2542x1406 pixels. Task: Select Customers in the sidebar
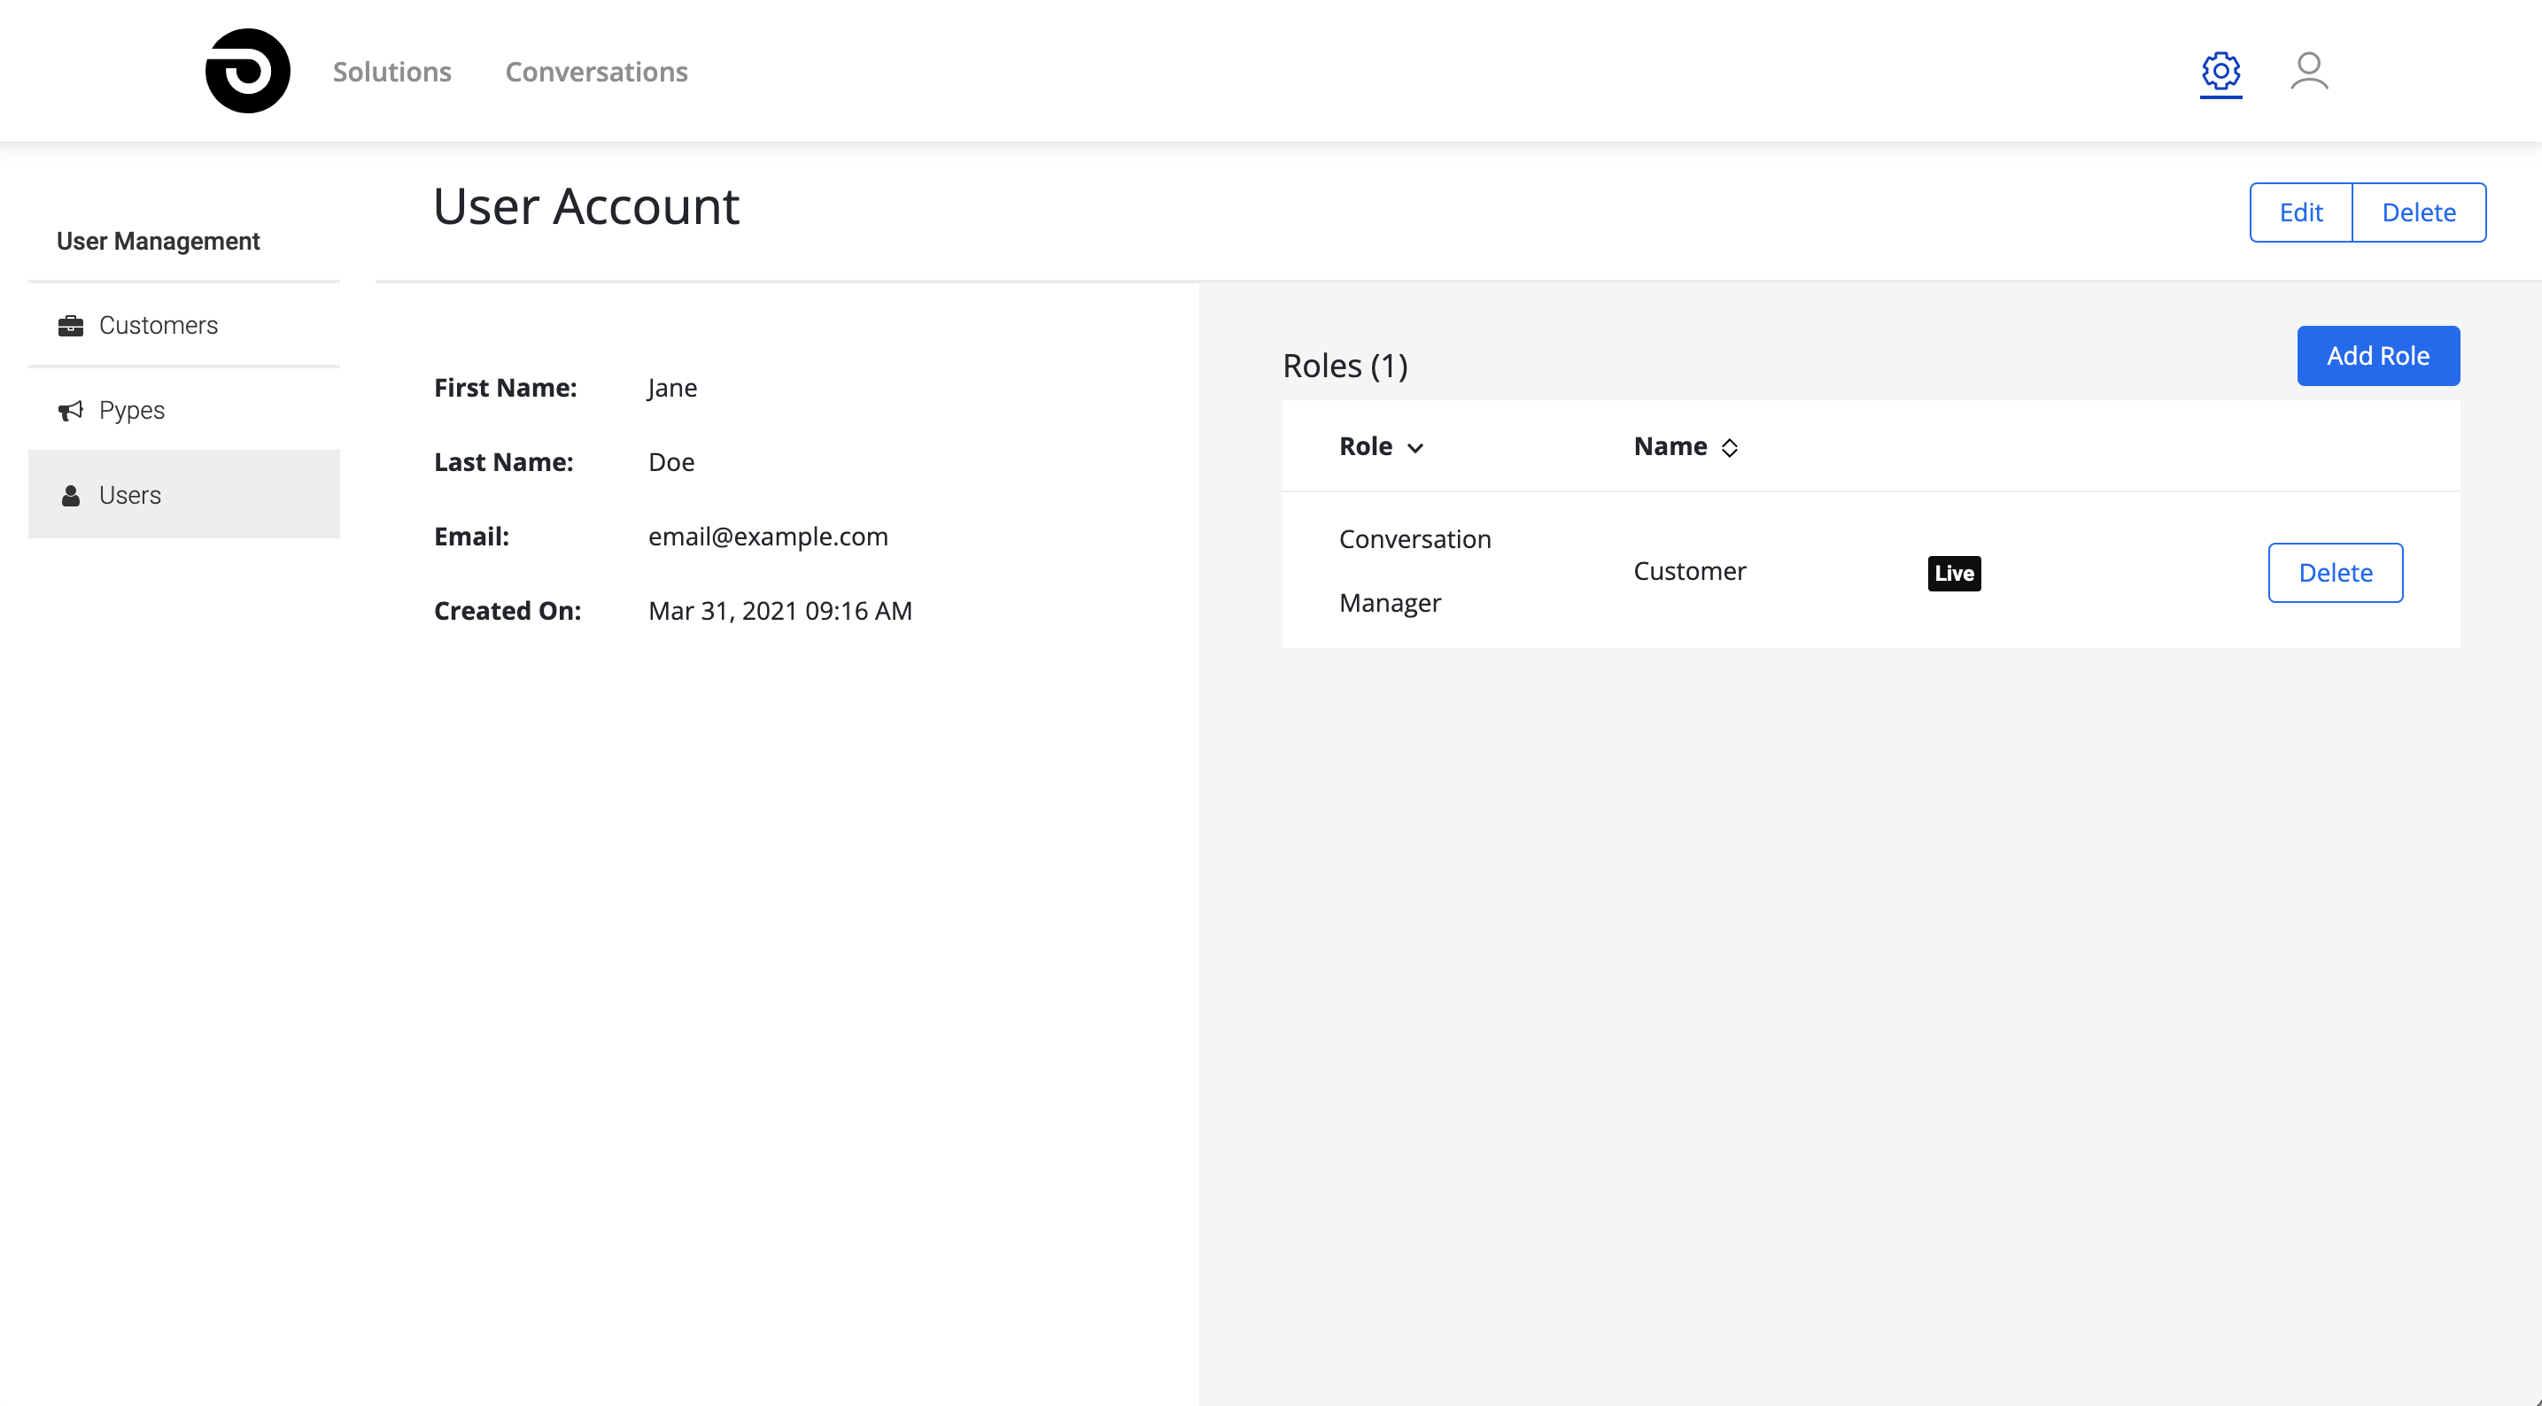point(184,325)
